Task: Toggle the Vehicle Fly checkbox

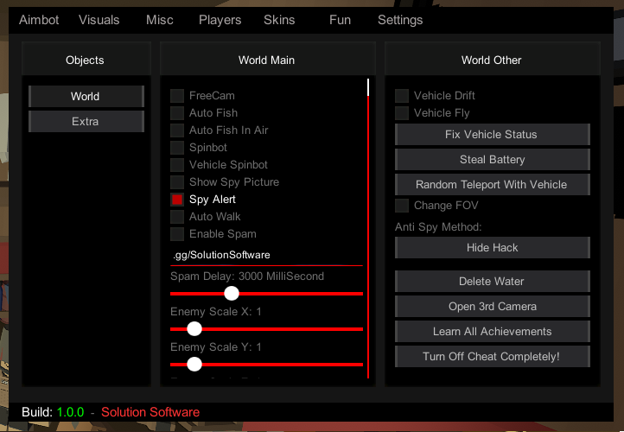Action: click(x=402, y=113)
